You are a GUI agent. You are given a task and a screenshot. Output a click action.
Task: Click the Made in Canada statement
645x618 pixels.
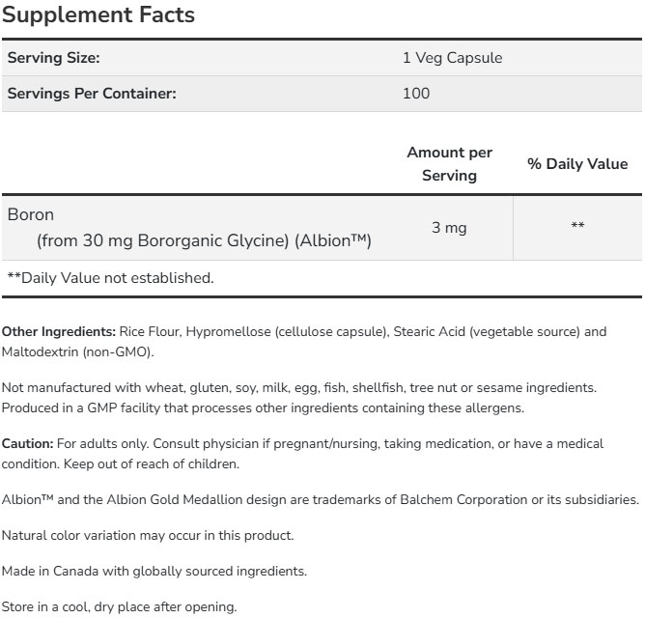[154, 571]
